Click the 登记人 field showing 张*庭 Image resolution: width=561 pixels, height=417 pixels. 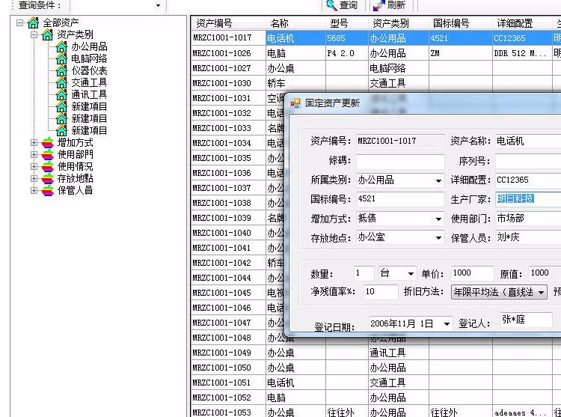click(526, 320)
